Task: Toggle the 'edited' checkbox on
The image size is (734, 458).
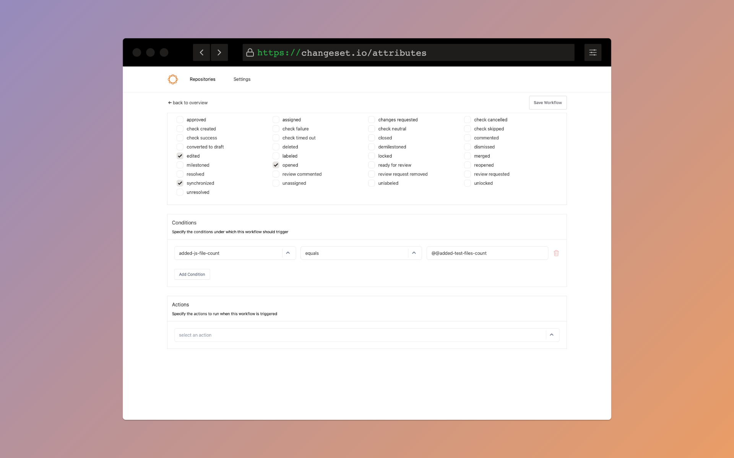Action: tap(180, 156)
